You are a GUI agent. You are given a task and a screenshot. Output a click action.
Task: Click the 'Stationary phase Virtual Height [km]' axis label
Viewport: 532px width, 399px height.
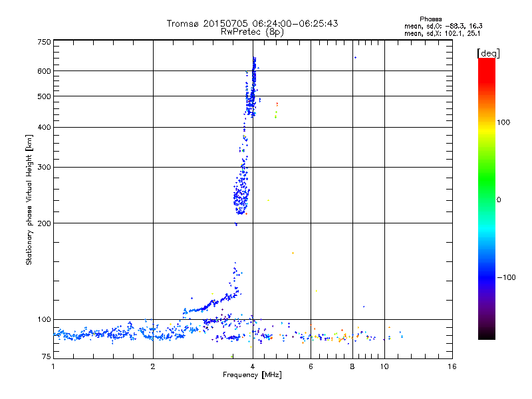pyautogui.click(x=29, y=199)
